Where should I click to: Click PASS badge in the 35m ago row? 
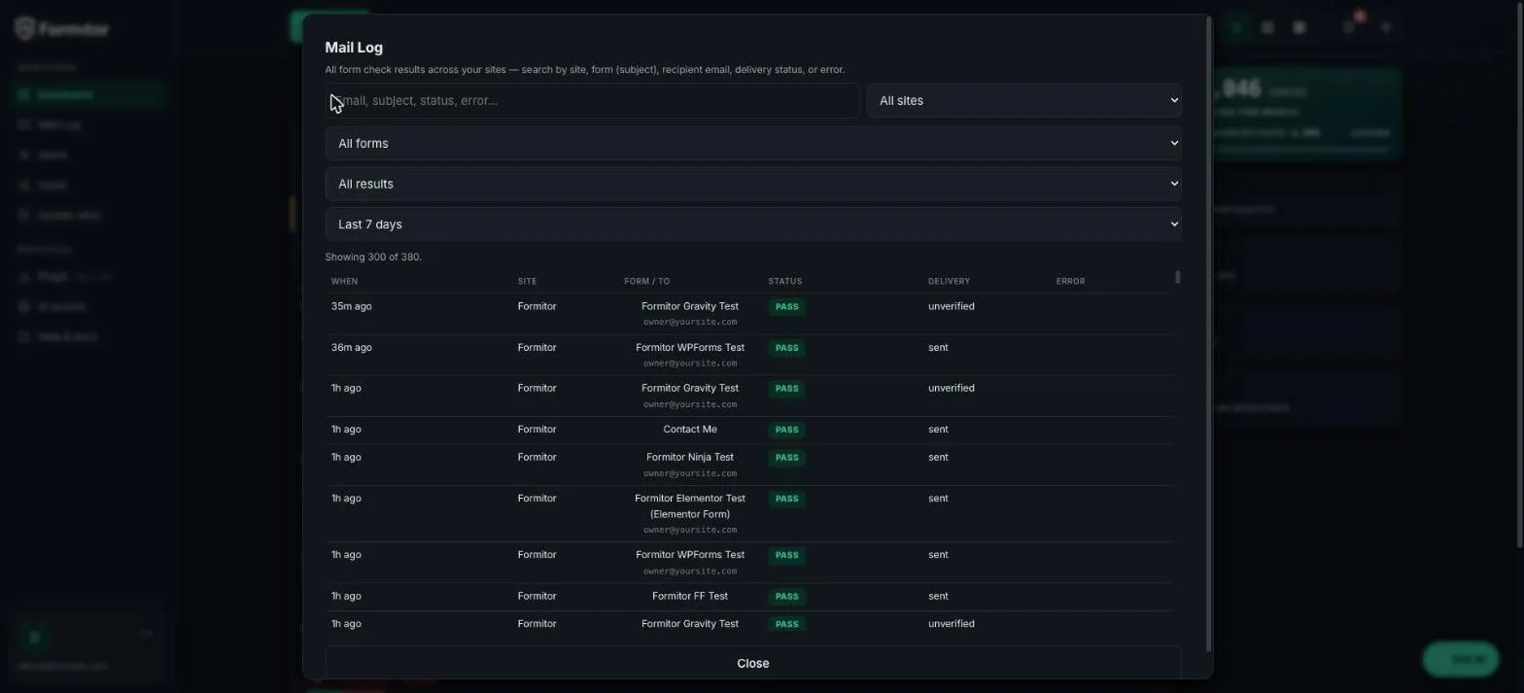[x=786, y=307]
